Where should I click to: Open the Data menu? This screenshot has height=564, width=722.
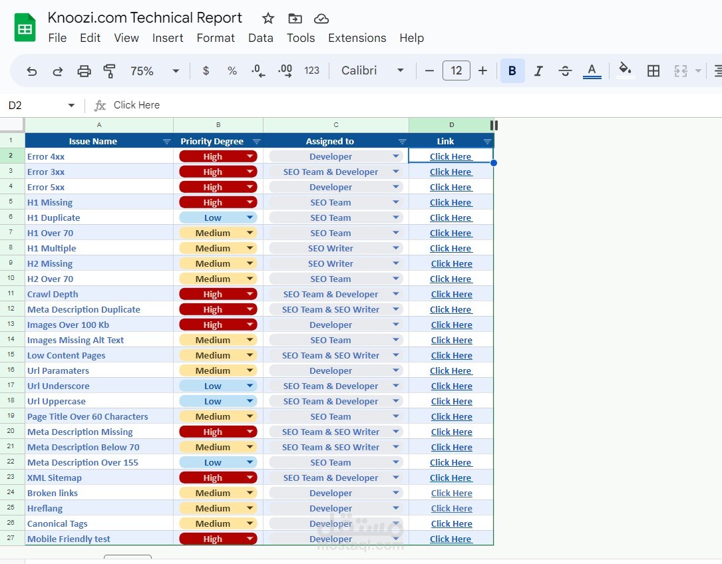(261, 38)
